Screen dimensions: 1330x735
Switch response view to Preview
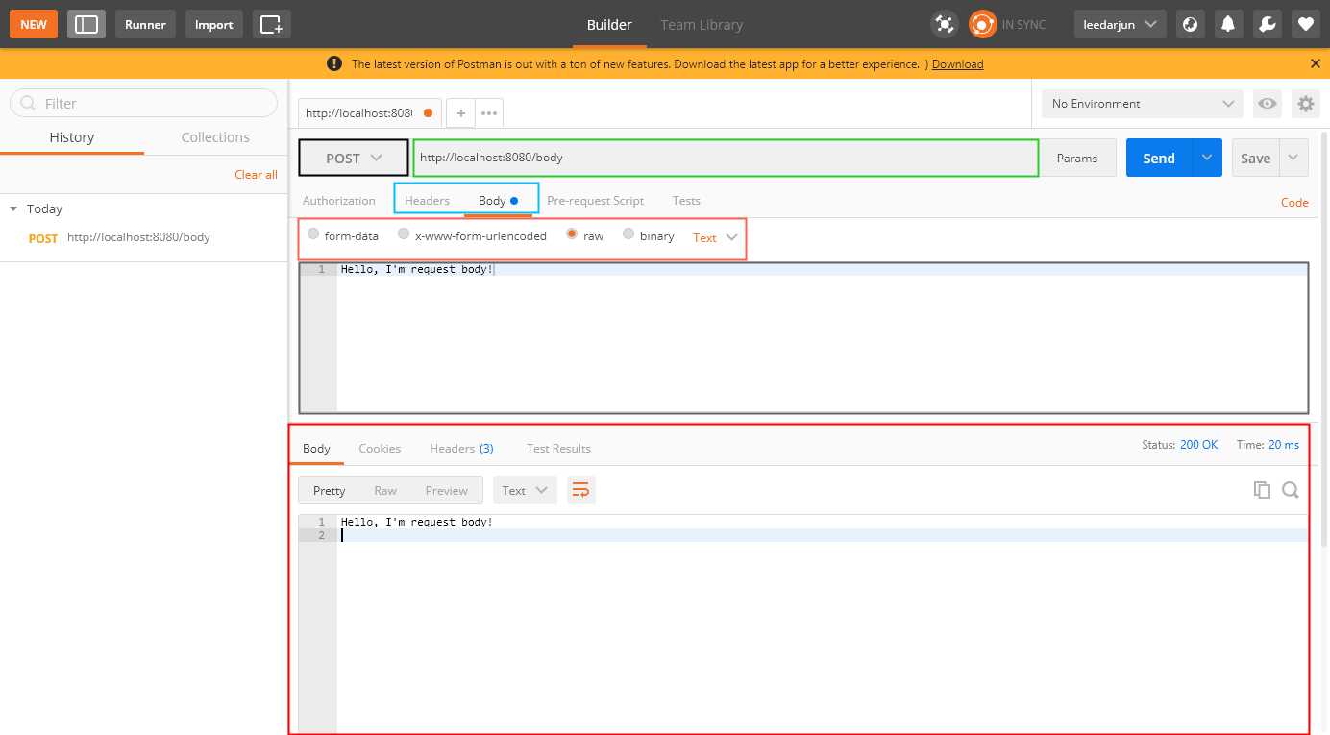(446, 490)
